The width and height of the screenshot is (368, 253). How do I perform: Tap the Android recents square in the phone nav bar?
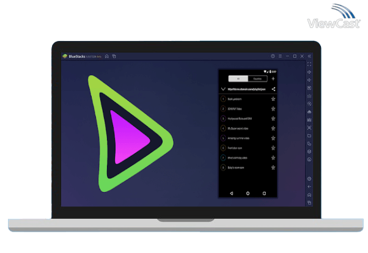click(264, 193)
